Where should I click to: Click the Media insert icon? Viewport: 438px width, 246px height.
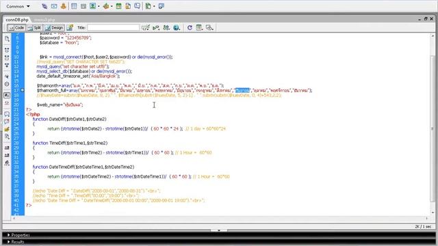105,6
